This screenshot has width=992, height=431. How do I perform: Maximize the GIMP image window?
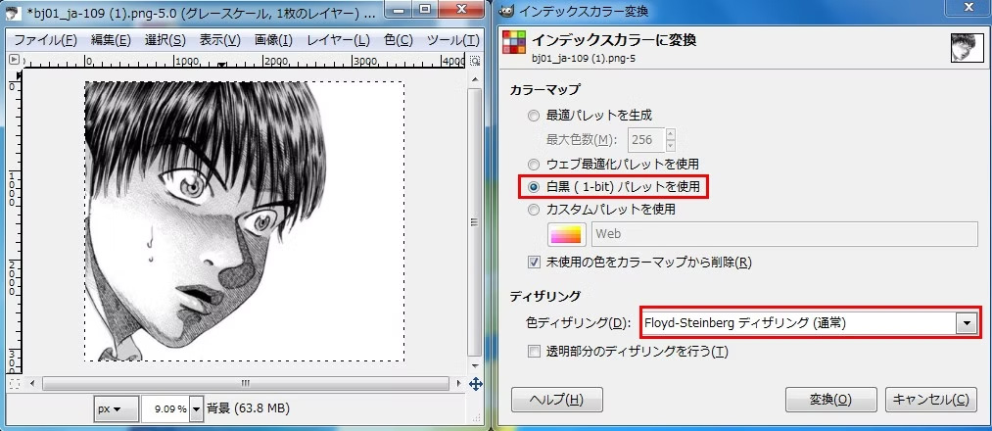pos(426,10)
